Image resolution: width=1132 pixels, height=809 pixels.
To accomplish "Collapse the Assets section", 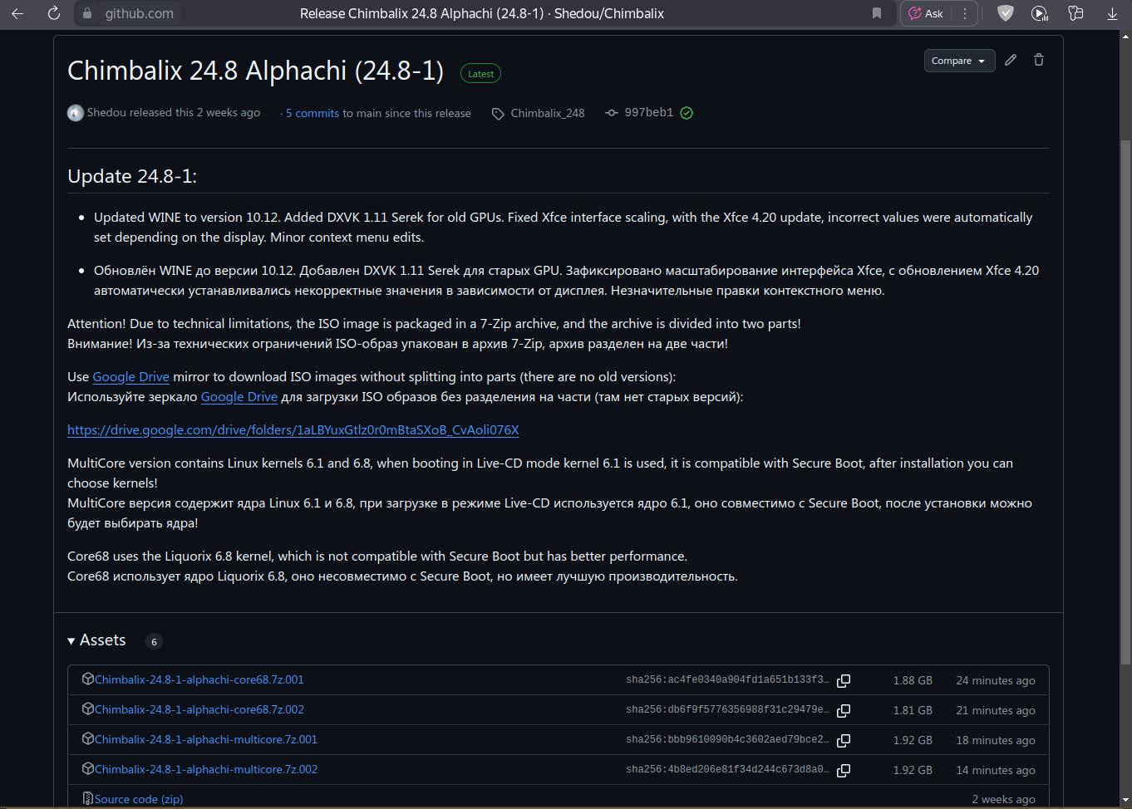I will [97, 640].
